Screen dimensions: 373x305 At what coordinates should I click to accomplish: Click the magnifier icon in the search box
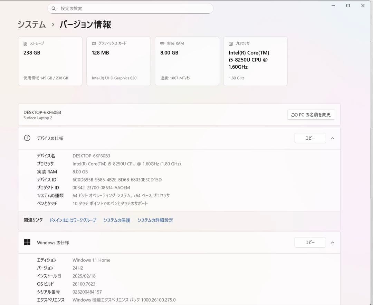pyautogui.click(x=54, y=8)
